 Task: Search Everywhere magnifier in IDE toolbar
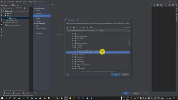(x=176, y=5)
